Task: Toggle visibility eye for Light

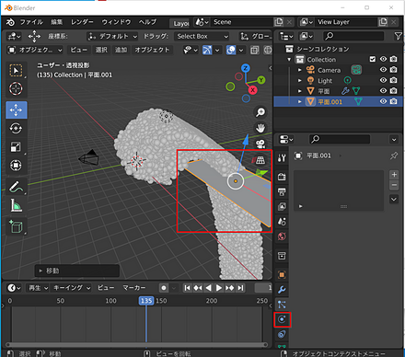Action: pos(383,80)
